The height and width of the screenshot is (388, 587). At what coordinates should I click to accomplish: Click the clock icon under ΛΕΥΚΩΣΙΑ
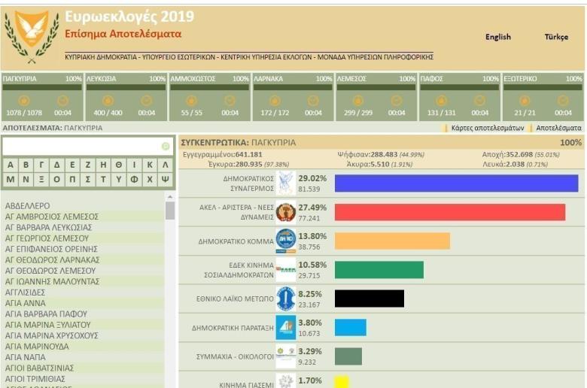tap(147, 101)
